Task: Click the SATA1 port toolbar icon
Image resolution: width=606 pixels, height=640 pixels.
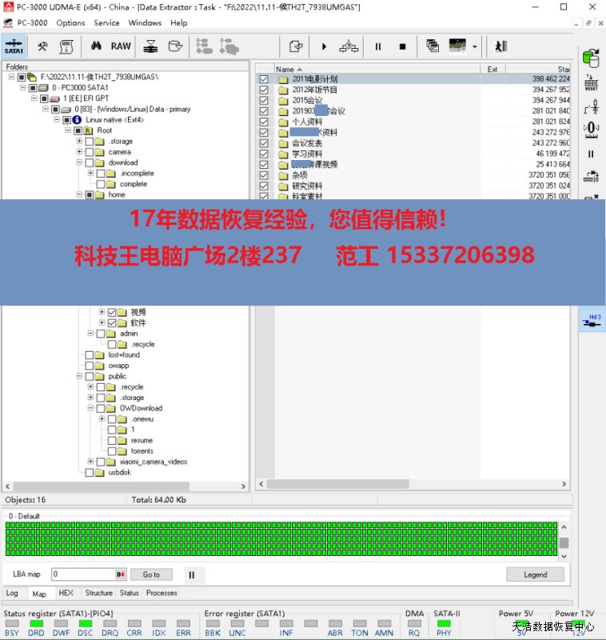Action: coord(14,46)
